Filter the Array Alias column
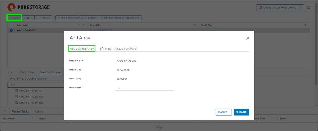The image size is (318, 131). tap(83, 25)
